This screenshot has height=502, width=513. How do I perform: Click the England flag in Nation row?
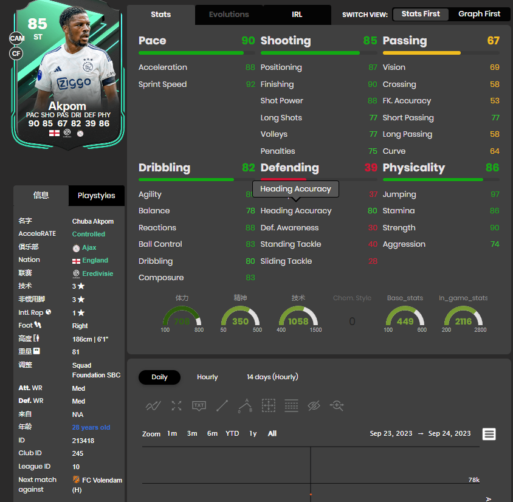76,261
